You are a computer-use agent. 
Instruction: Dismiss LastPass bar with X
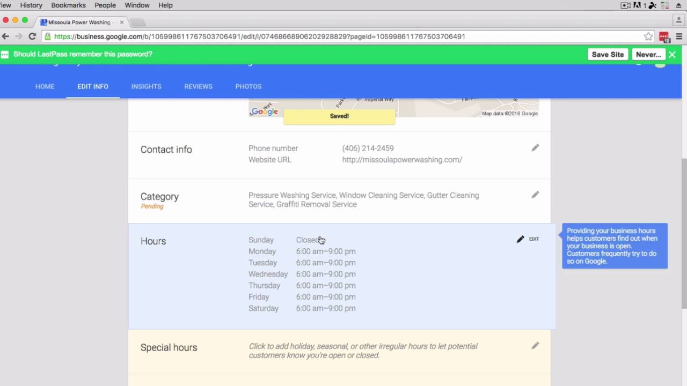[672, 55]
